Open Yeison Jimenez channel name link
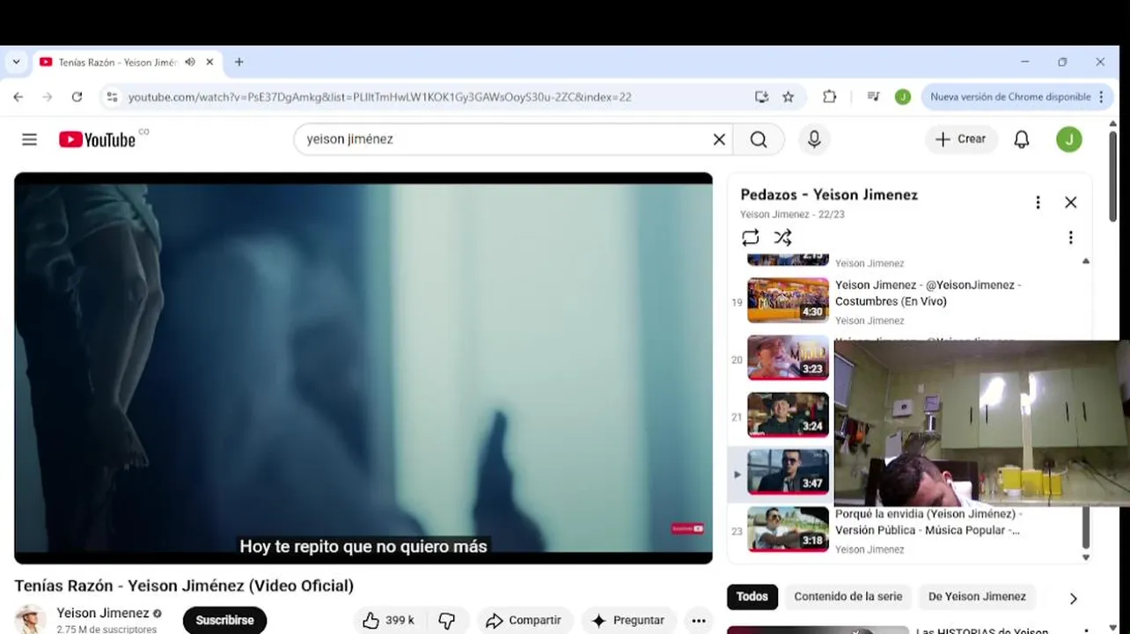 pos(103,613)
